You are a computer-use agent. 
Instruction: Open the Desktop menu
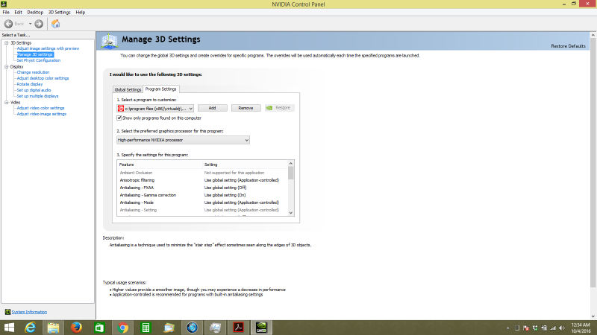(x=35, y=12)
